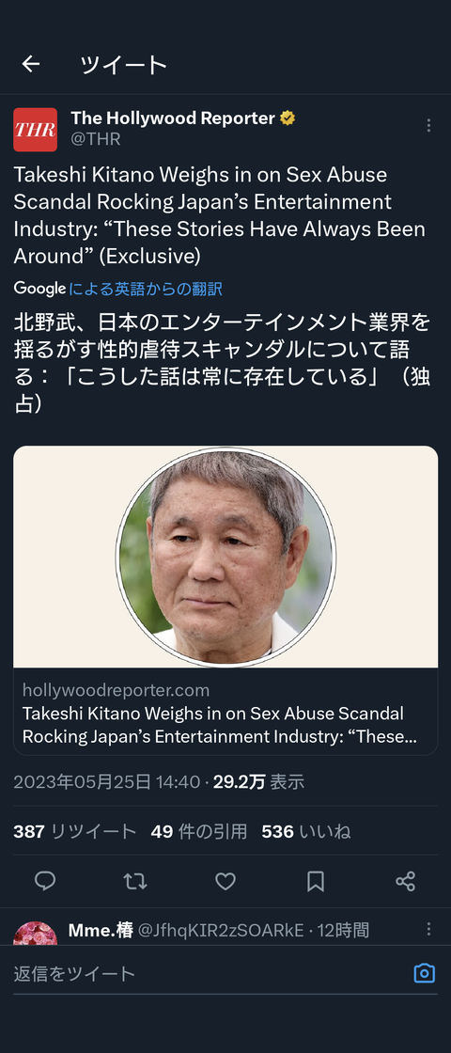
Task: Open the tweet's three-dot overflow menu
Action: (x=428, y=126)
